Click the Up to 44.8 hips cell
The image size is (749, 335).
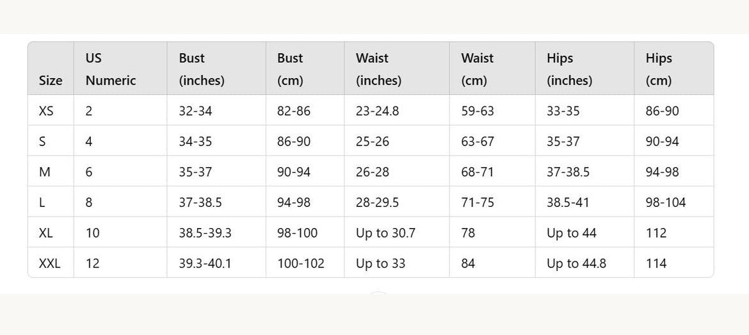pos(576,263)
